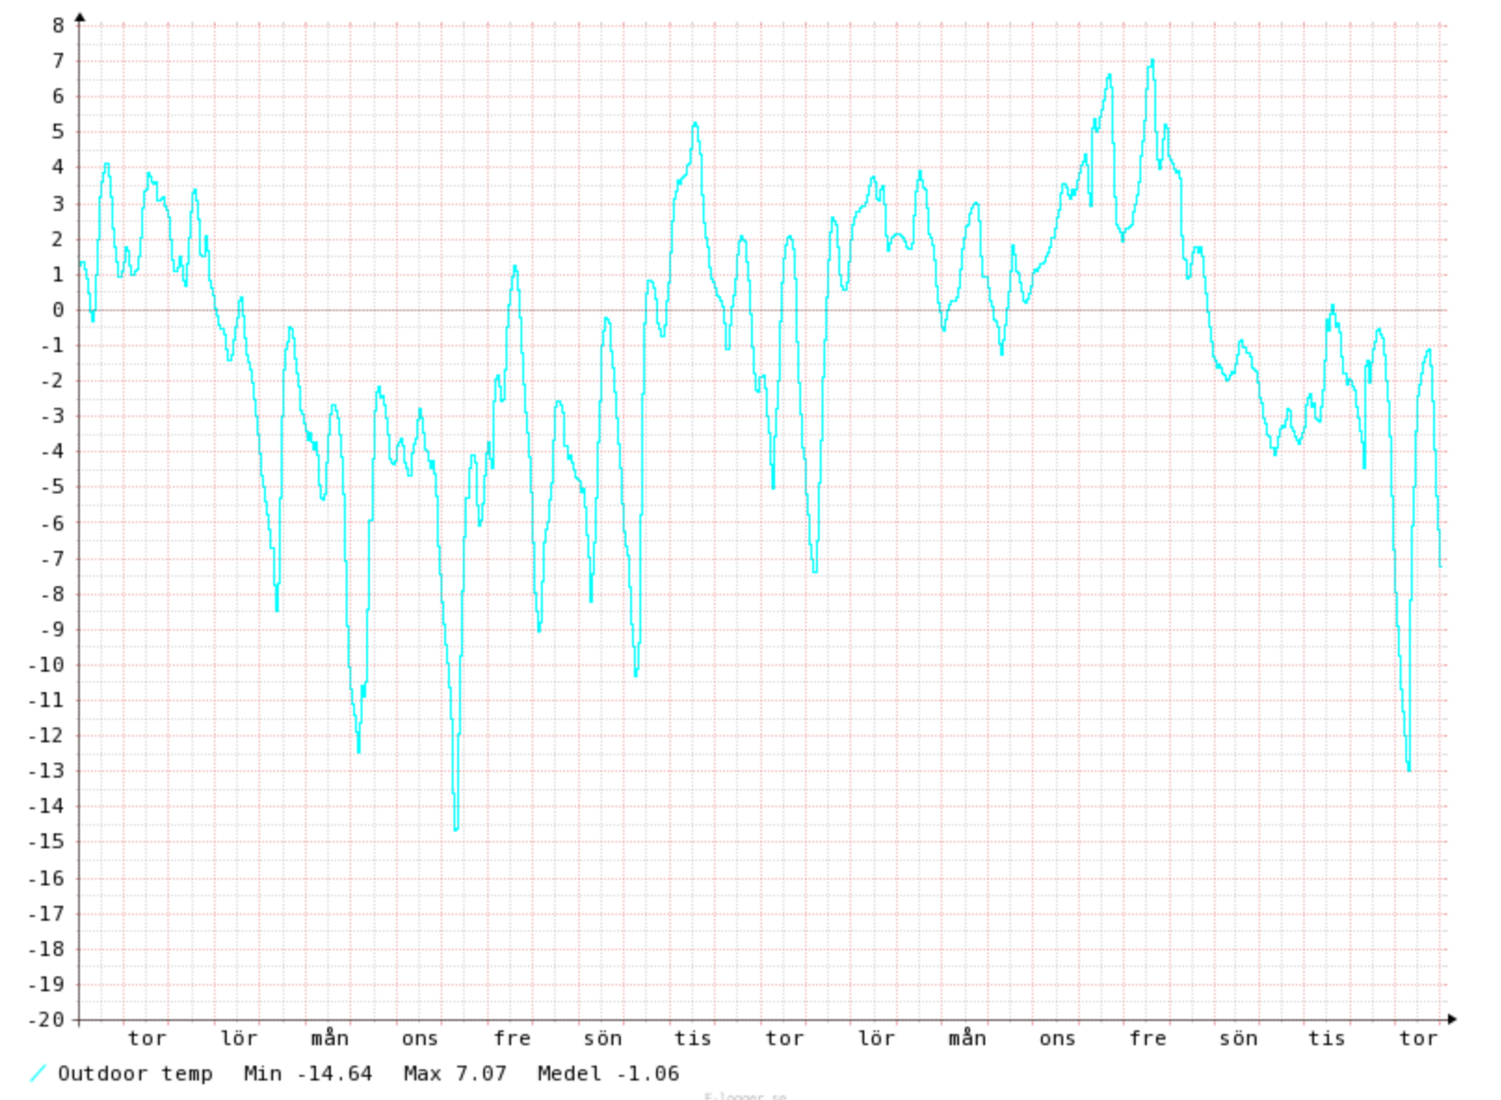Select the y-axis label "6"
The width and height of the screenshot is (1501, 1100).
point(59,97)
